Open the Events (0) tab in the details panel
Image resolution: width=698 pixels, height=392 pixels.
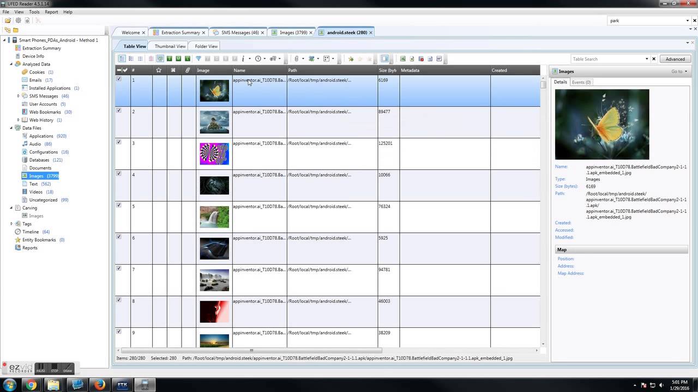(581, 82)
